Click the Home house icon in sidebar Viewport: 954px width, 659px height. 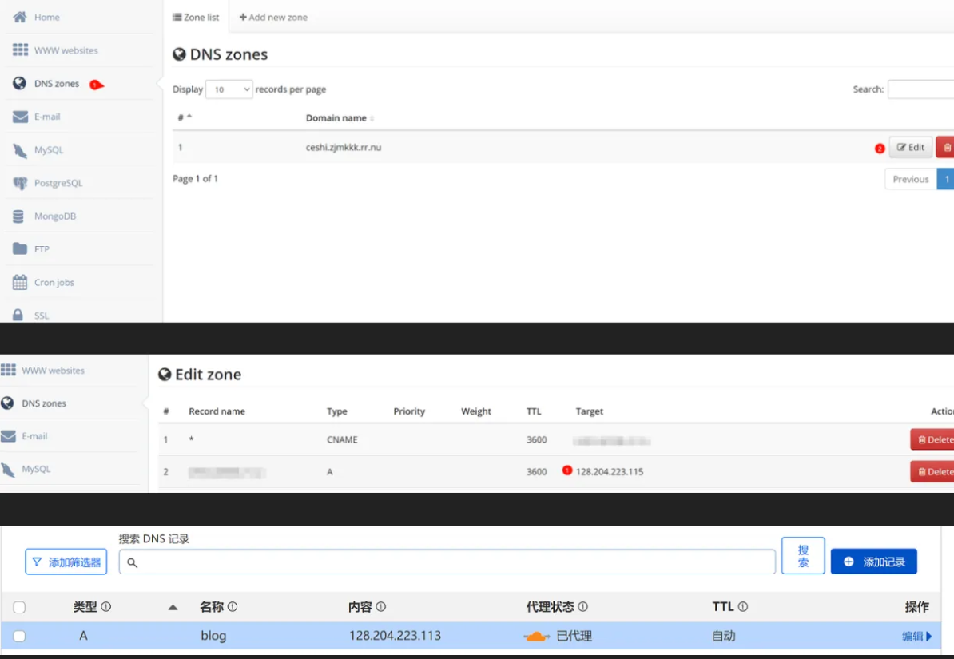coord(20,17)
